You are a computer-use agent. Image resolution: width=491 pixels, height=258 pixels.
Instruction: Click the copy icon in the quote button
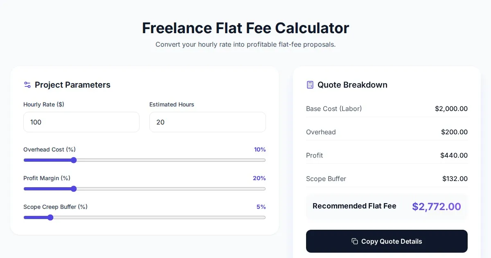(355, 241)
